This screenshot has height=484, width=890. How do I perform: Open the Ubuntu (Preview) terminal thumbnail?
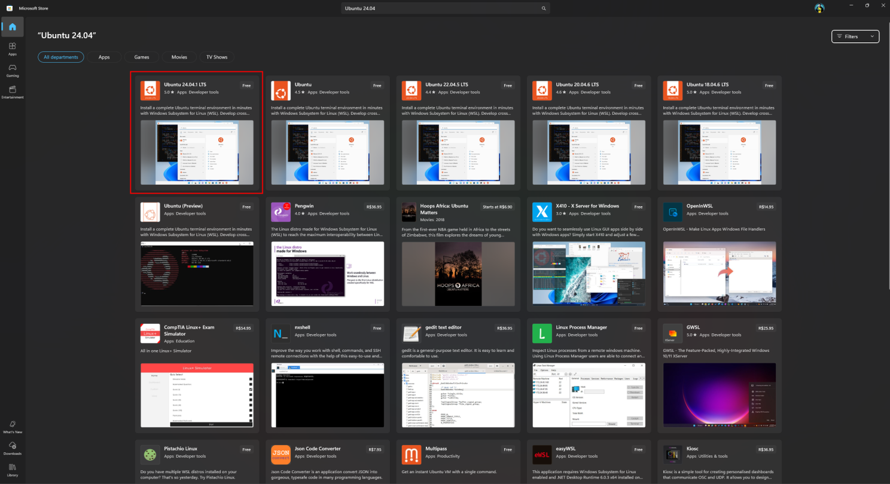coord(197,274)
